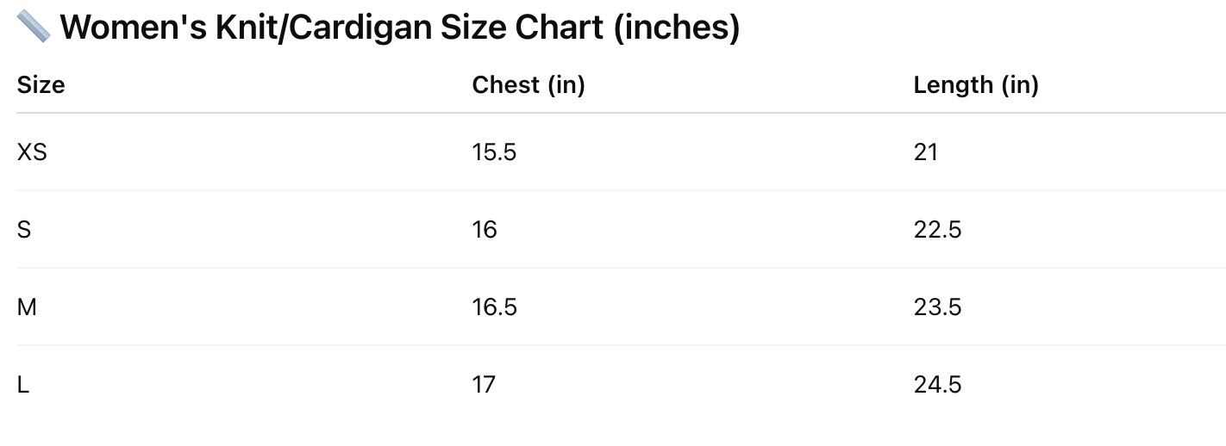Select the 17 chest value for L

484,385
